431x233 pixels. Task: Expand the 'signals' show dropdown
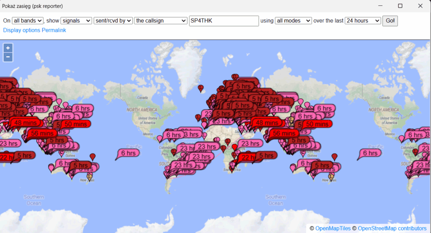[x=76, y=21]
